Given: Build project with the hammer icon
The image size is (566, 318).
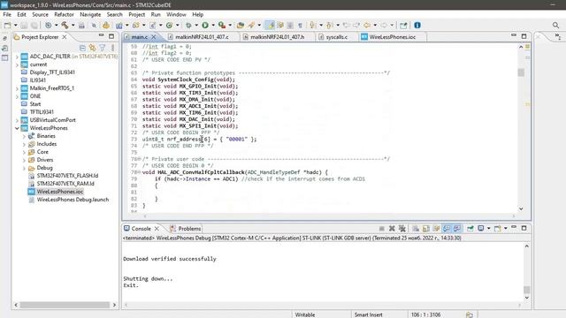Looking at the screenshot, I should 65,26.
